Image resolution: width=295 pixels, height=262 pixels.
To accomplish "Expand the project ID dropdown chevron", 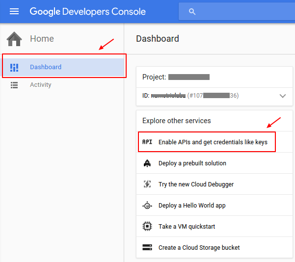I will (283, 96).
